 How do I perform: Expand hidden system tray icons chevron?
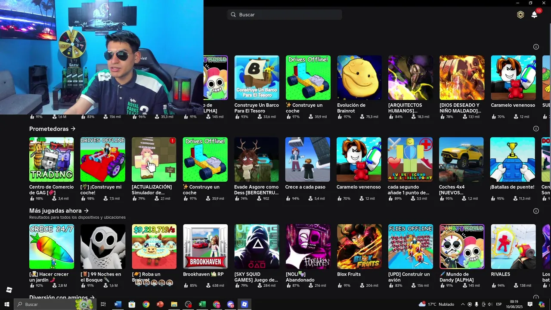pyautogui.click(x=463, y=304)
